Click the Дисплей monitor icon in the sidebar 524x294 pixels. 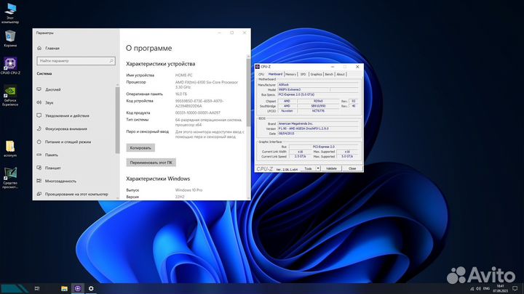pos(39,89)
